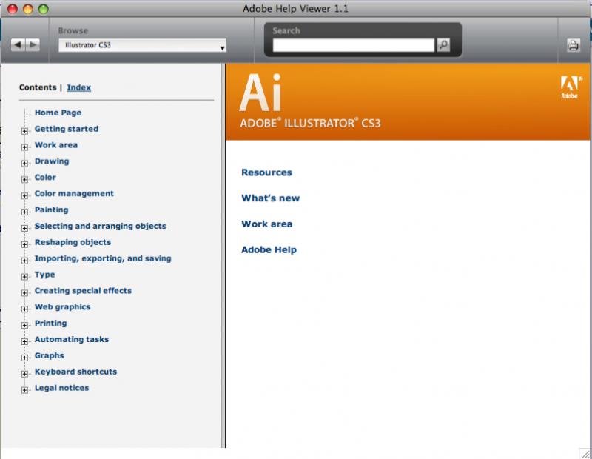Click the print icon
The width and height of the screenshot is (592, 459).
point(573,45)
